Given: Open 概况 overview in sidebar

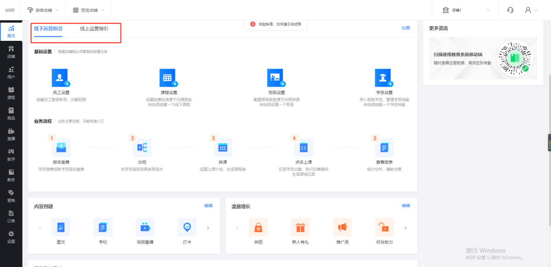Looking at the screenshot, I should 11,31.
